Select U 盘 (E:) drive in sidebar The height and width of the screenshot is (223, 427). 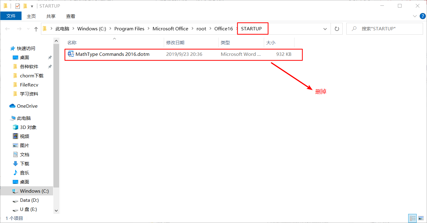[x=29, y=209]
